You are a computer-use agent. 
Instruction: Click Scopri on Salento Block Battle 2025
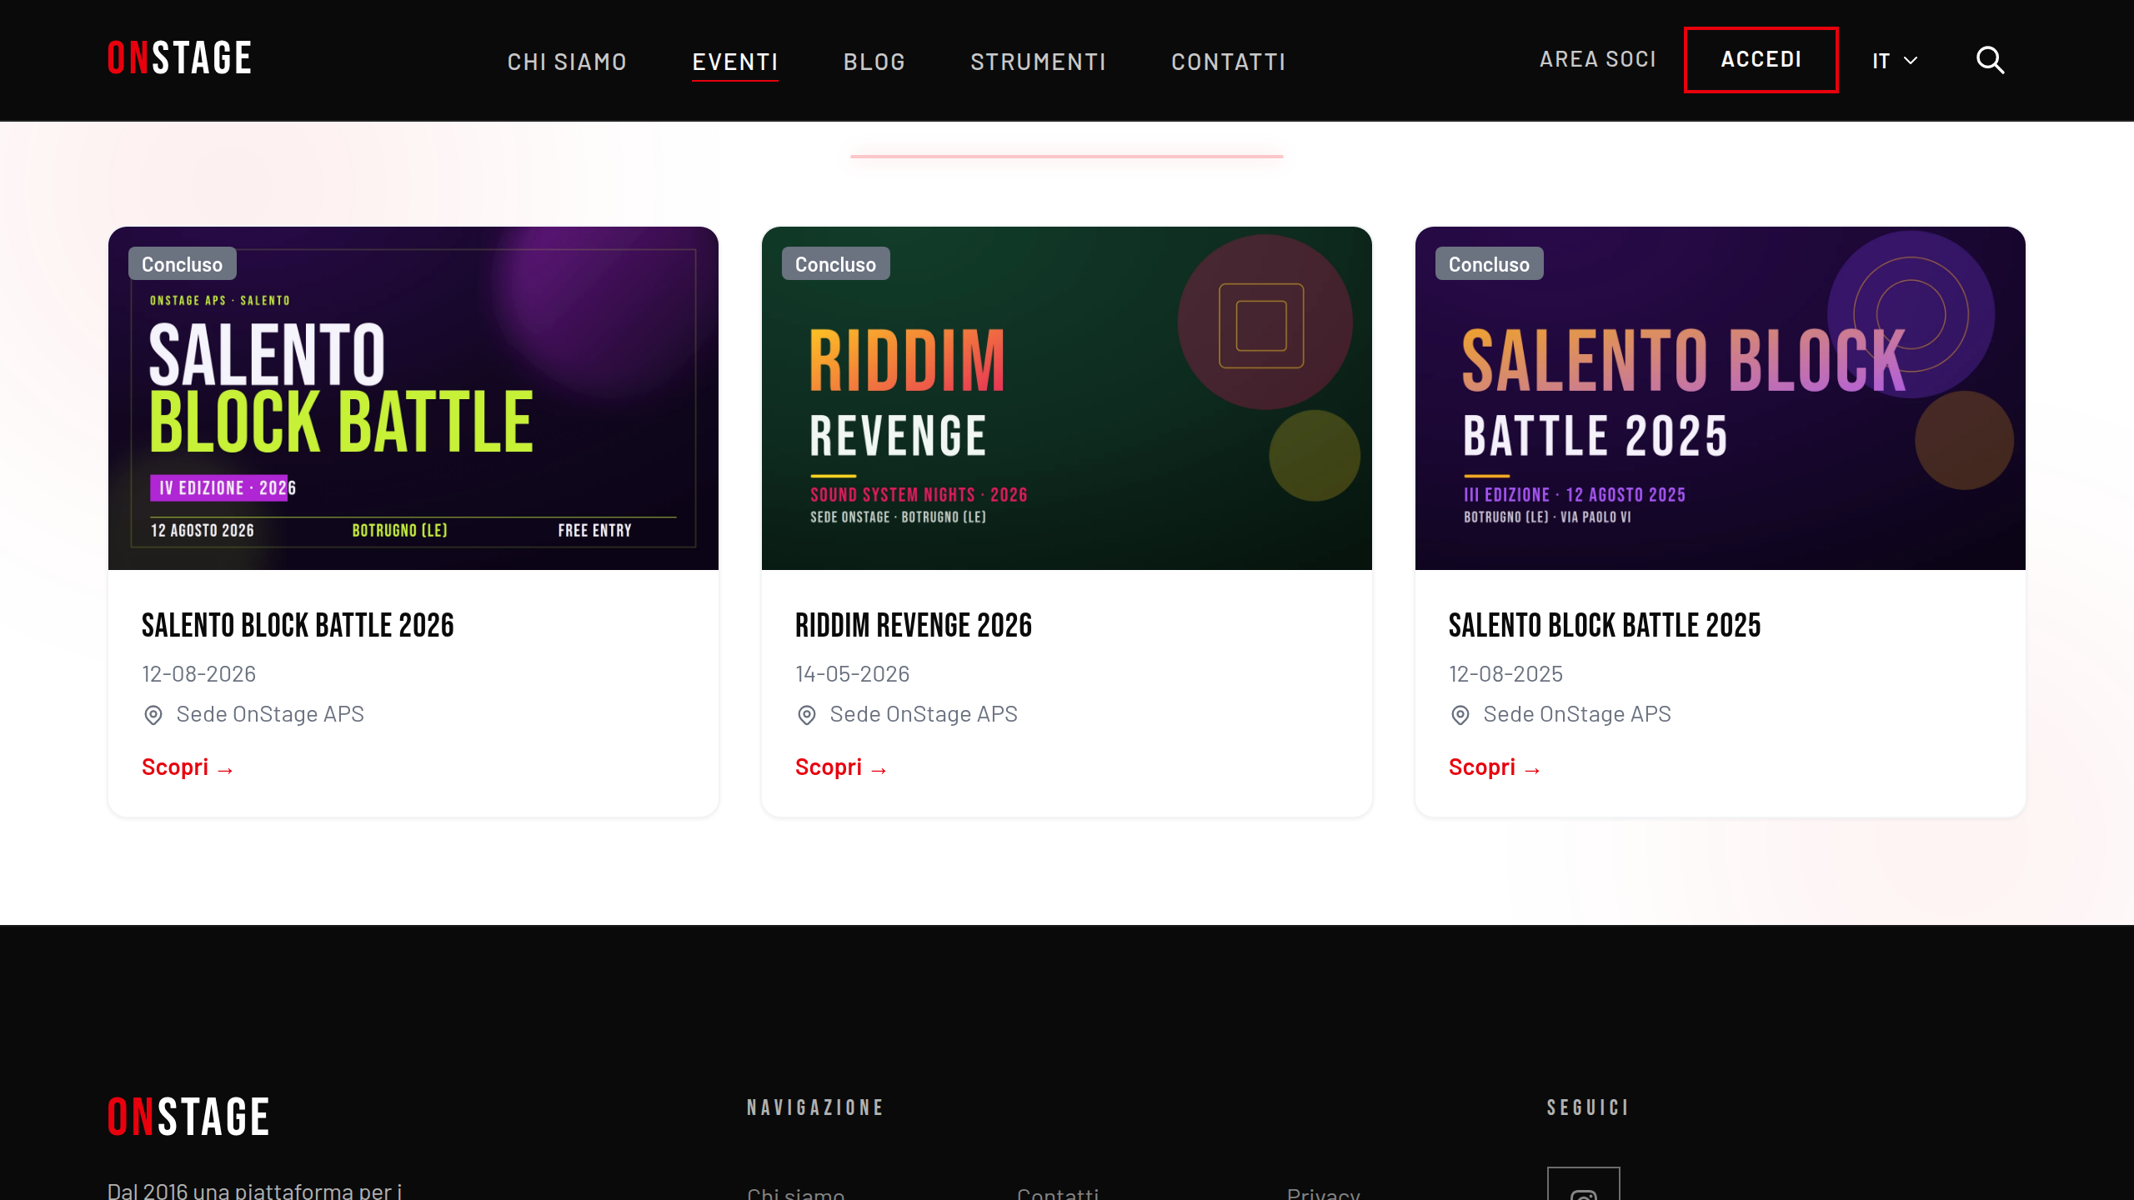coord(1495,767)
